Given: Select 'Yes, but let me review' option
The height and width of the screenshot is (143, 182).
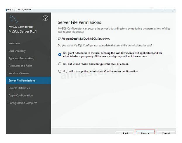Looking at the screenshot, I should click(60, 64).
